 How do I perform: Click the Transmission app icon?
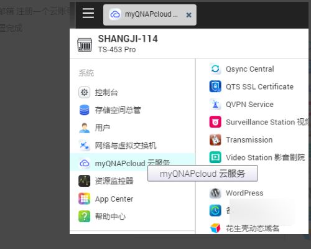pyautogui.click(x=215, y=139)
